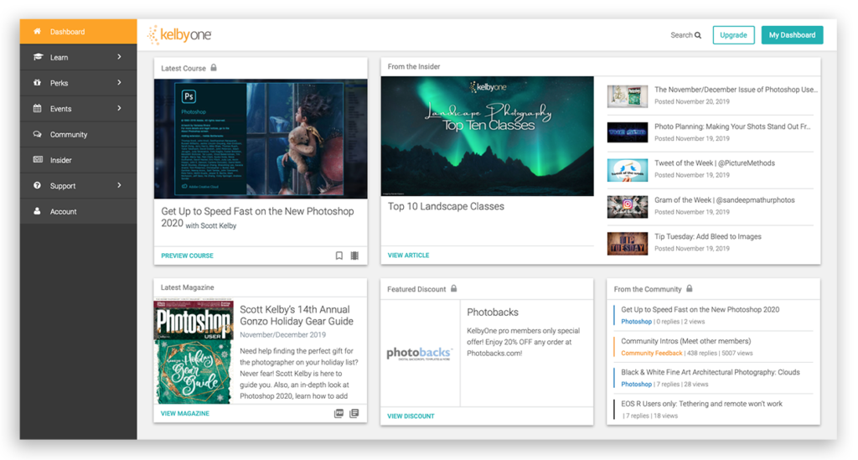This screenshot has width=858, height=460.
Task: Click the Perks gift icon
Action: point(37,83)
